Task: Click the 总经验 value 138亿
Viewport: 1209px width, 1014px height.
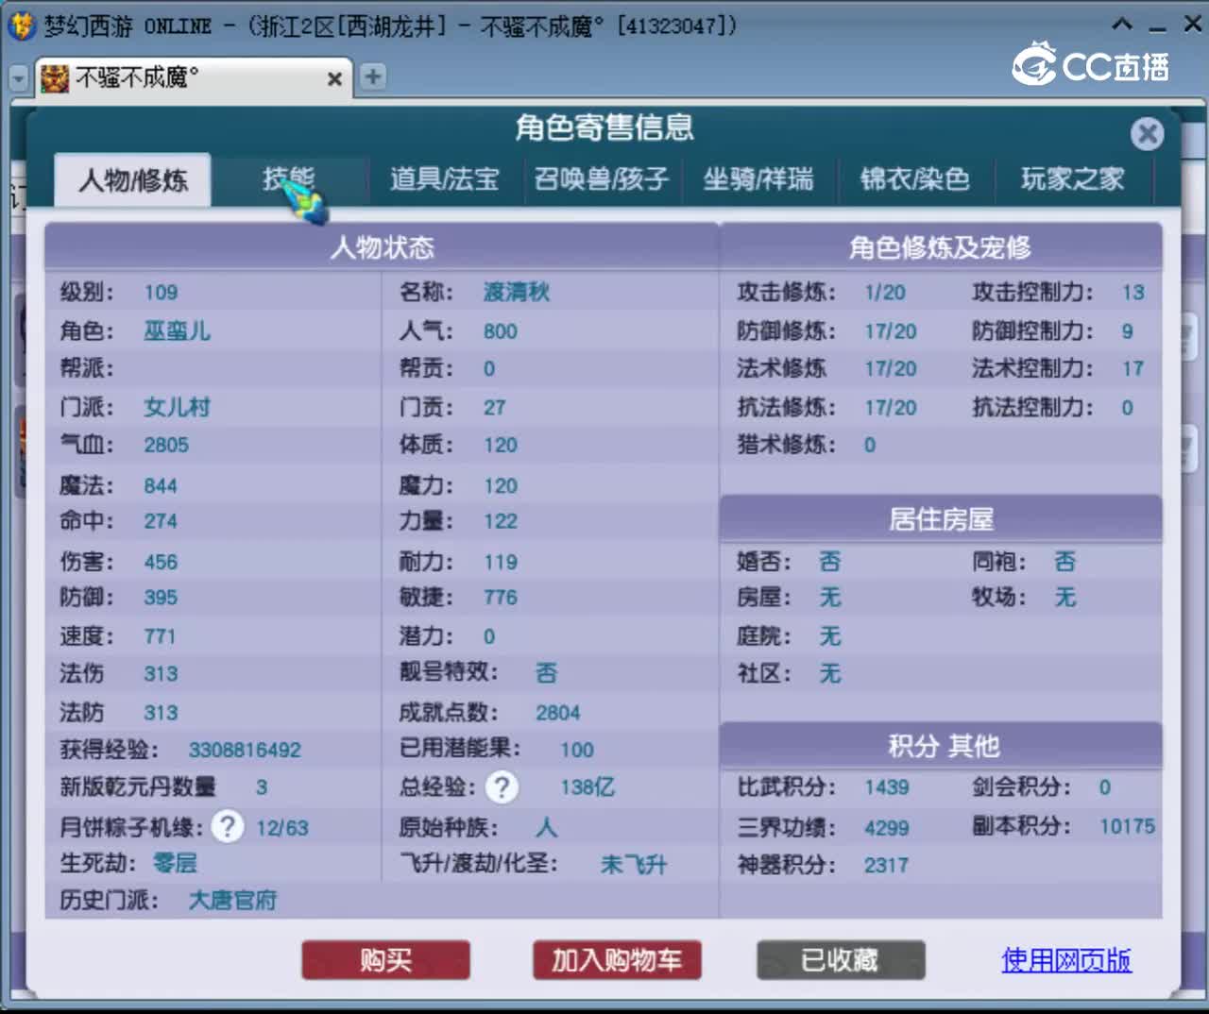Action: pos(587,787)
